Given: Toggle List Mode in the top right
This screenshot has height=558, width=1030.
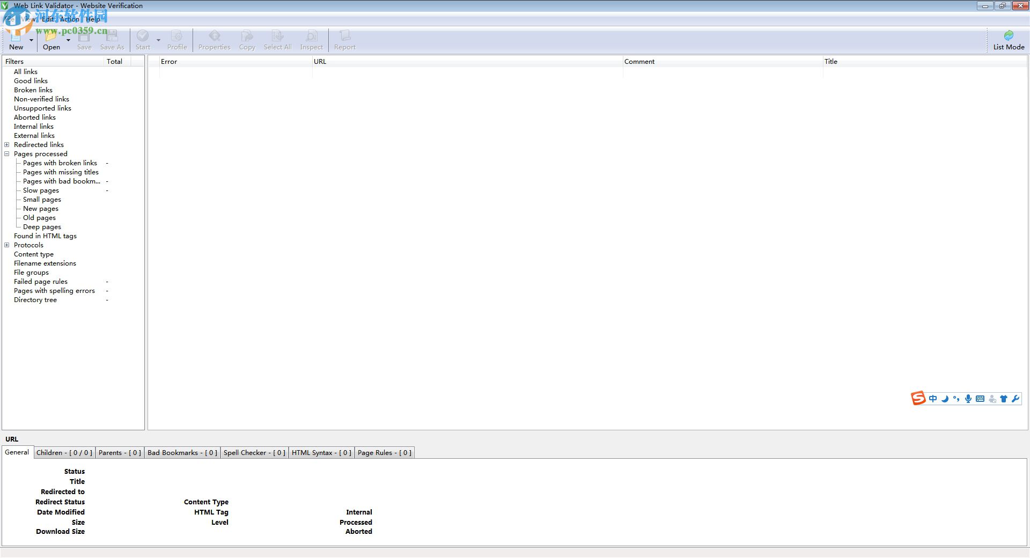Looking at the screenshot, I should [1007, 40].
